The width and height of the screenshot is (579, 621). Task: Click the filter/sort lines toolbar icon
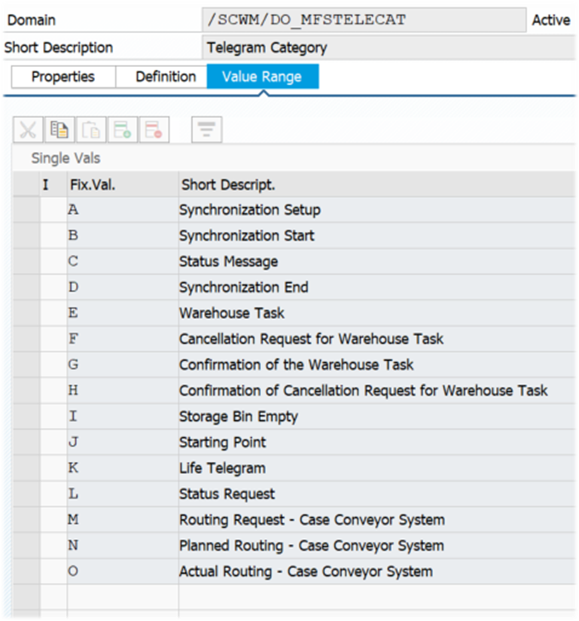(x=206, y=129)
